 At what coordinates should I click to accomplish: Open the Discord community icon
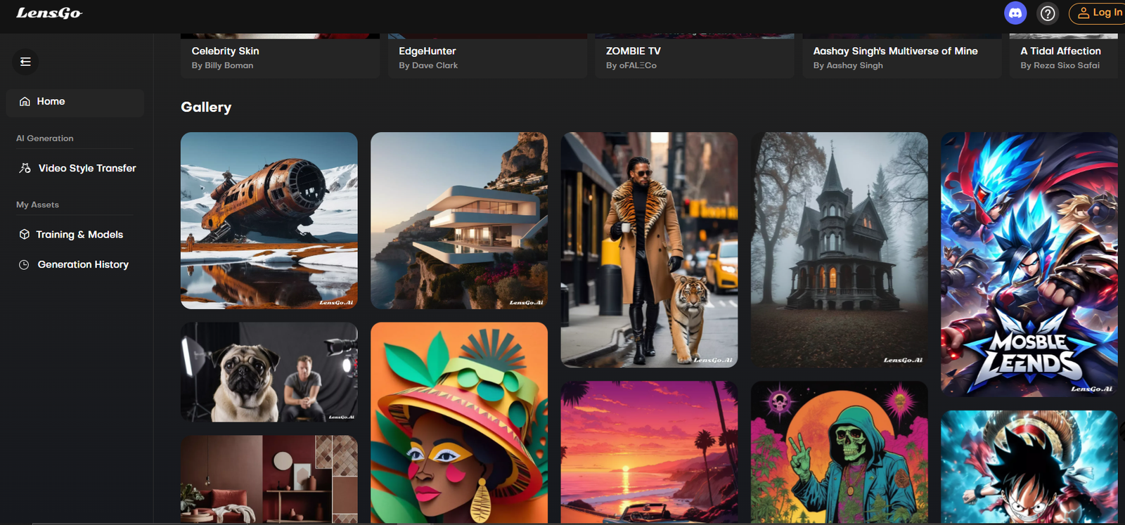point(1015,13)
